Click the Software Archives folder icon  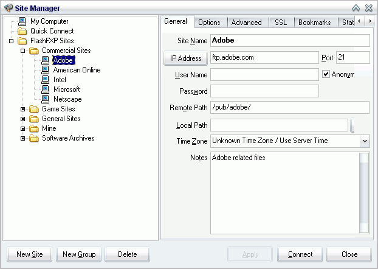click(34, 138)
